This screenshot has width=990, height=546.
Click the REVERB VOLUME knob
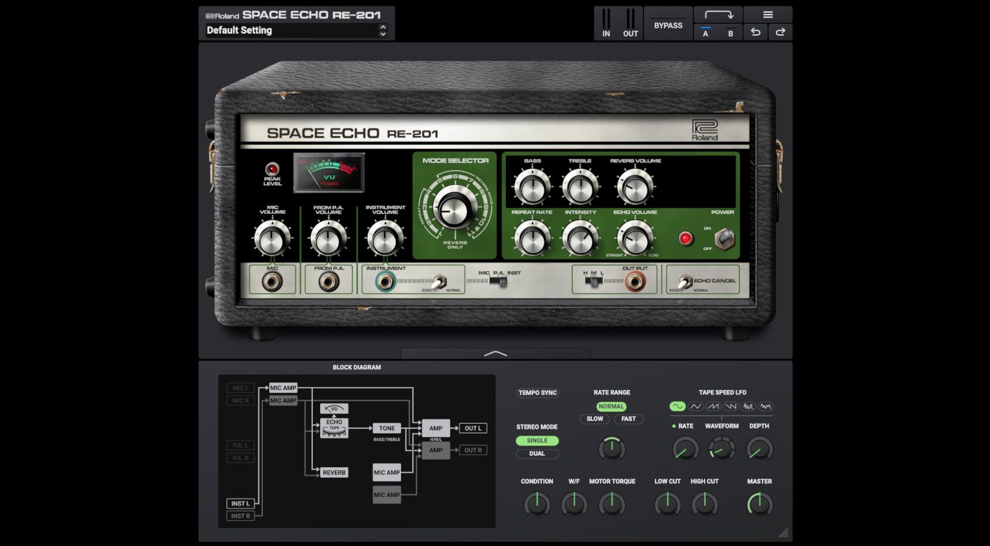point(635,188)
